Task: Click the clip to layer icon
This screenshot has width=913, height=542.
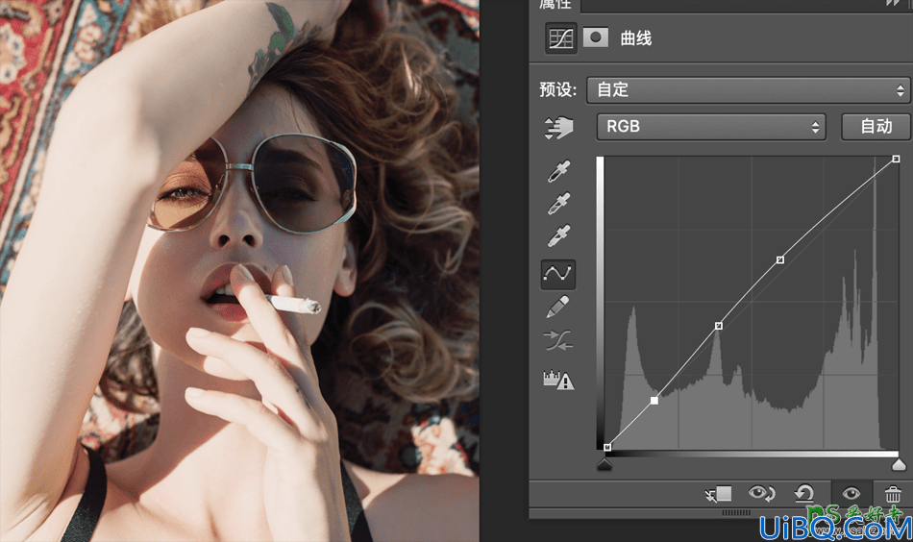Action: click(x=718, y=494)
